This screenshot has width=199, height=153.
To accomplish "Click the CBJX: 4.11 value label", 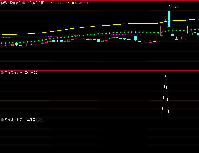I will click(x=82, y=3).
